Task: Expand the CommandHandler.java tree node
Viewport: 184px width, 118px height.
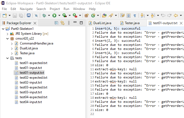Action: (x=12, y=44)
